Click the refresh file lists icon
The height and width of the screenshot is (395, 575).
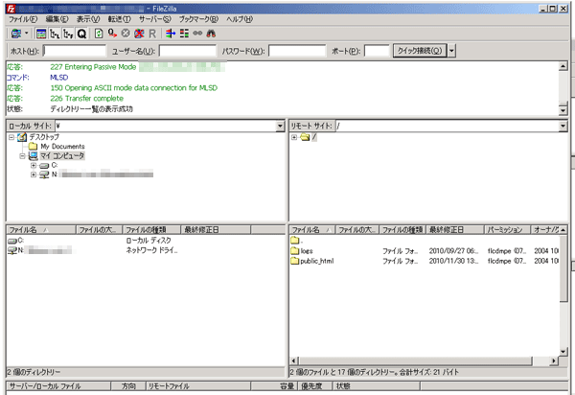click(x=99, y=34)
